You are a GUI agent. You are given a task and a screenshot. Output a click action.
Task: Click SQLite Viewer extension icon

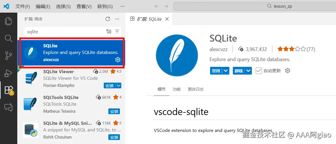[x=31, y=78]
